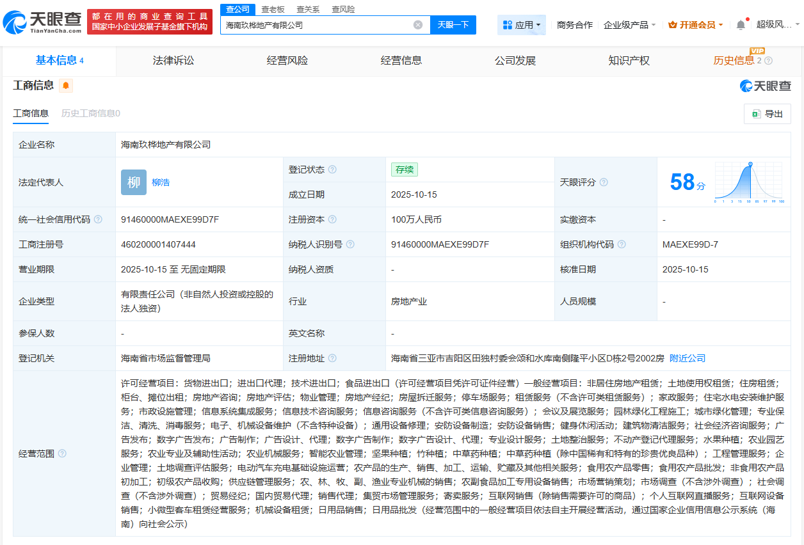Image resolution: width=804 pixels, height=545 pixels.
Task: Click the question mark beside 经营范围
Action: pyautogui.click(x=61, y=454)
